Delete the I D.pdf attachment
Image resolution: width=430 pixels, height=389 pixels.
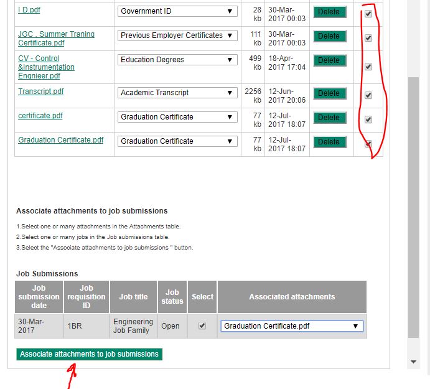tap(329, 12)
